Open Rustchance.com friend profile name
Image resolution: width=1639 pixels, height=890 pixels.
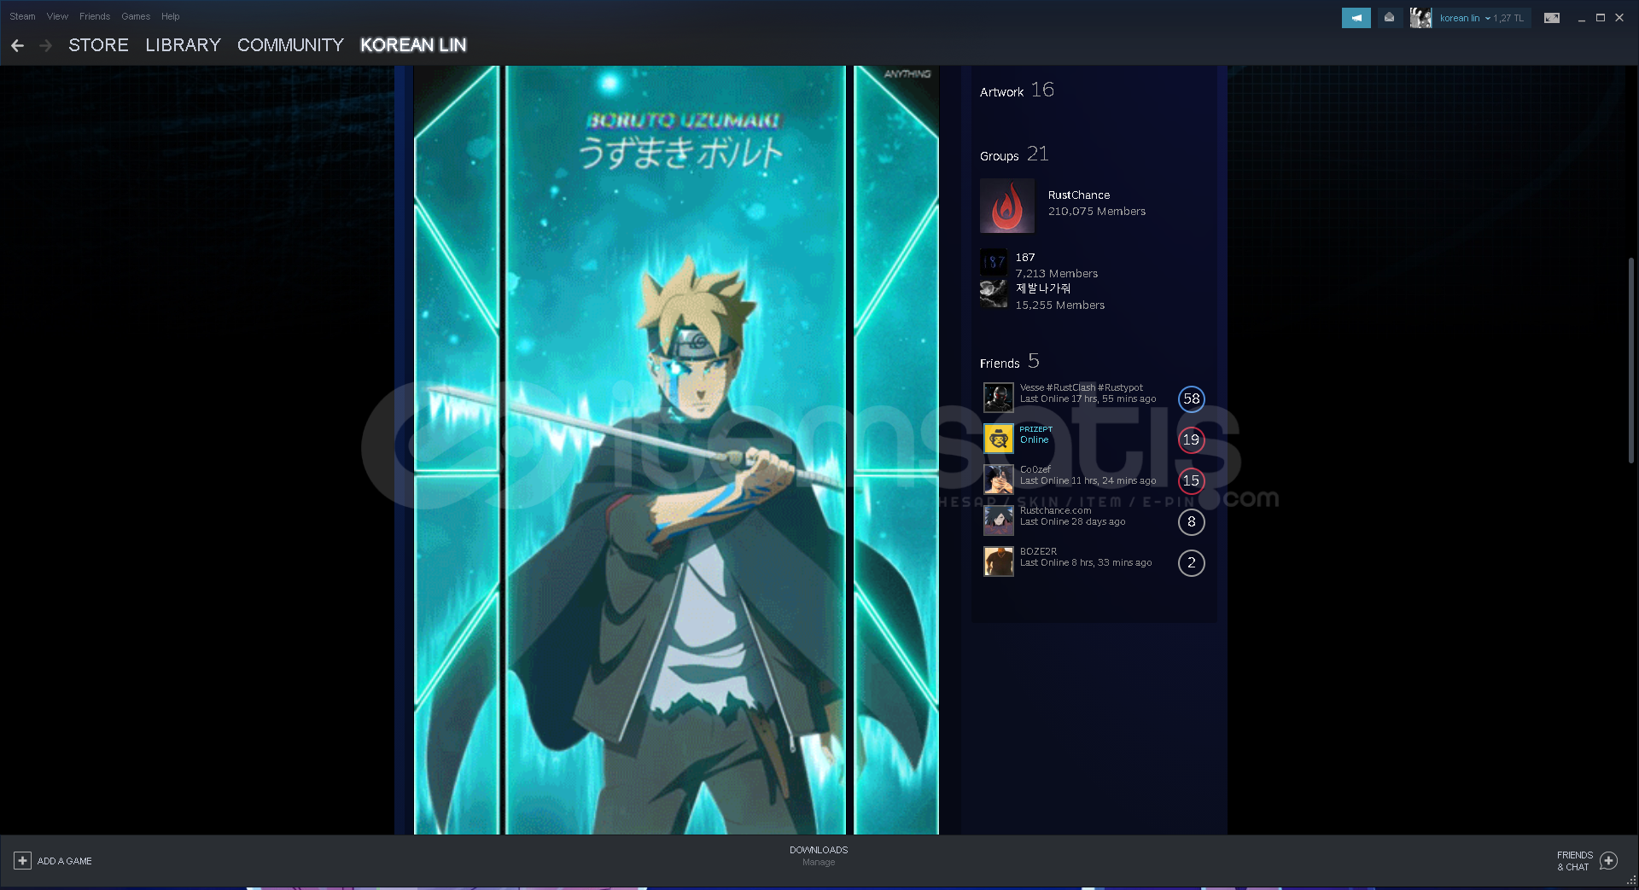[1055, 510]
